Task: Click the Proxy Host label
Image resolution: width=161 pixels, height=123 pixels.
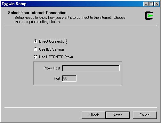Action: 52,68
